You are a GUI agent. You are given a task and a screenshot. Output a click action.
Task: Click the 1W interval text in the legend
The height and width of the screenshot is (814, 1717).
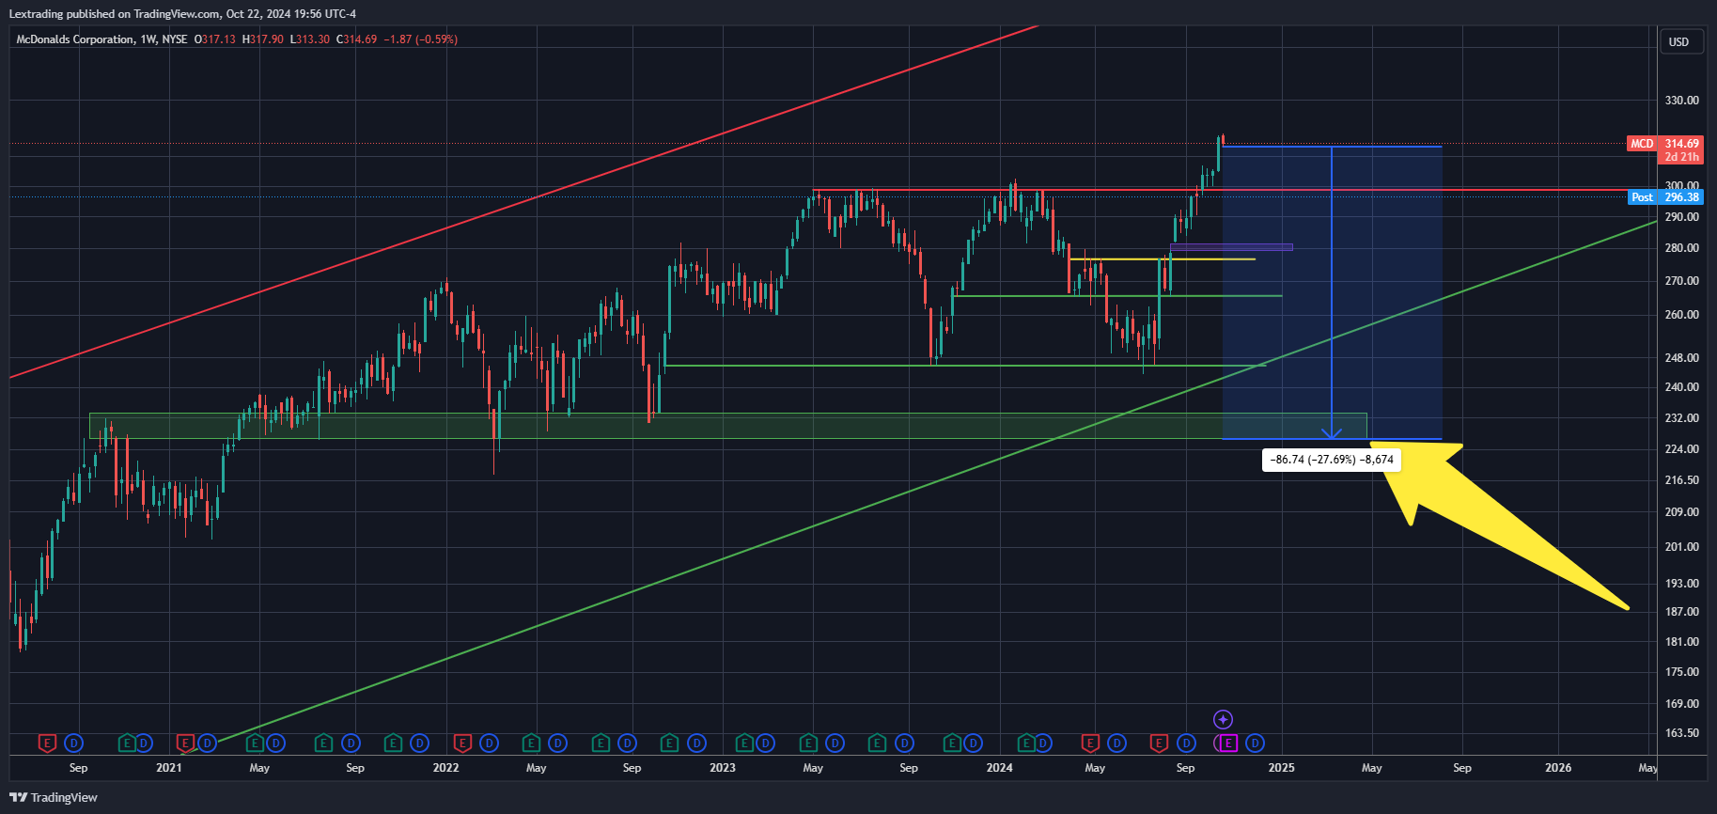[148, 39]
